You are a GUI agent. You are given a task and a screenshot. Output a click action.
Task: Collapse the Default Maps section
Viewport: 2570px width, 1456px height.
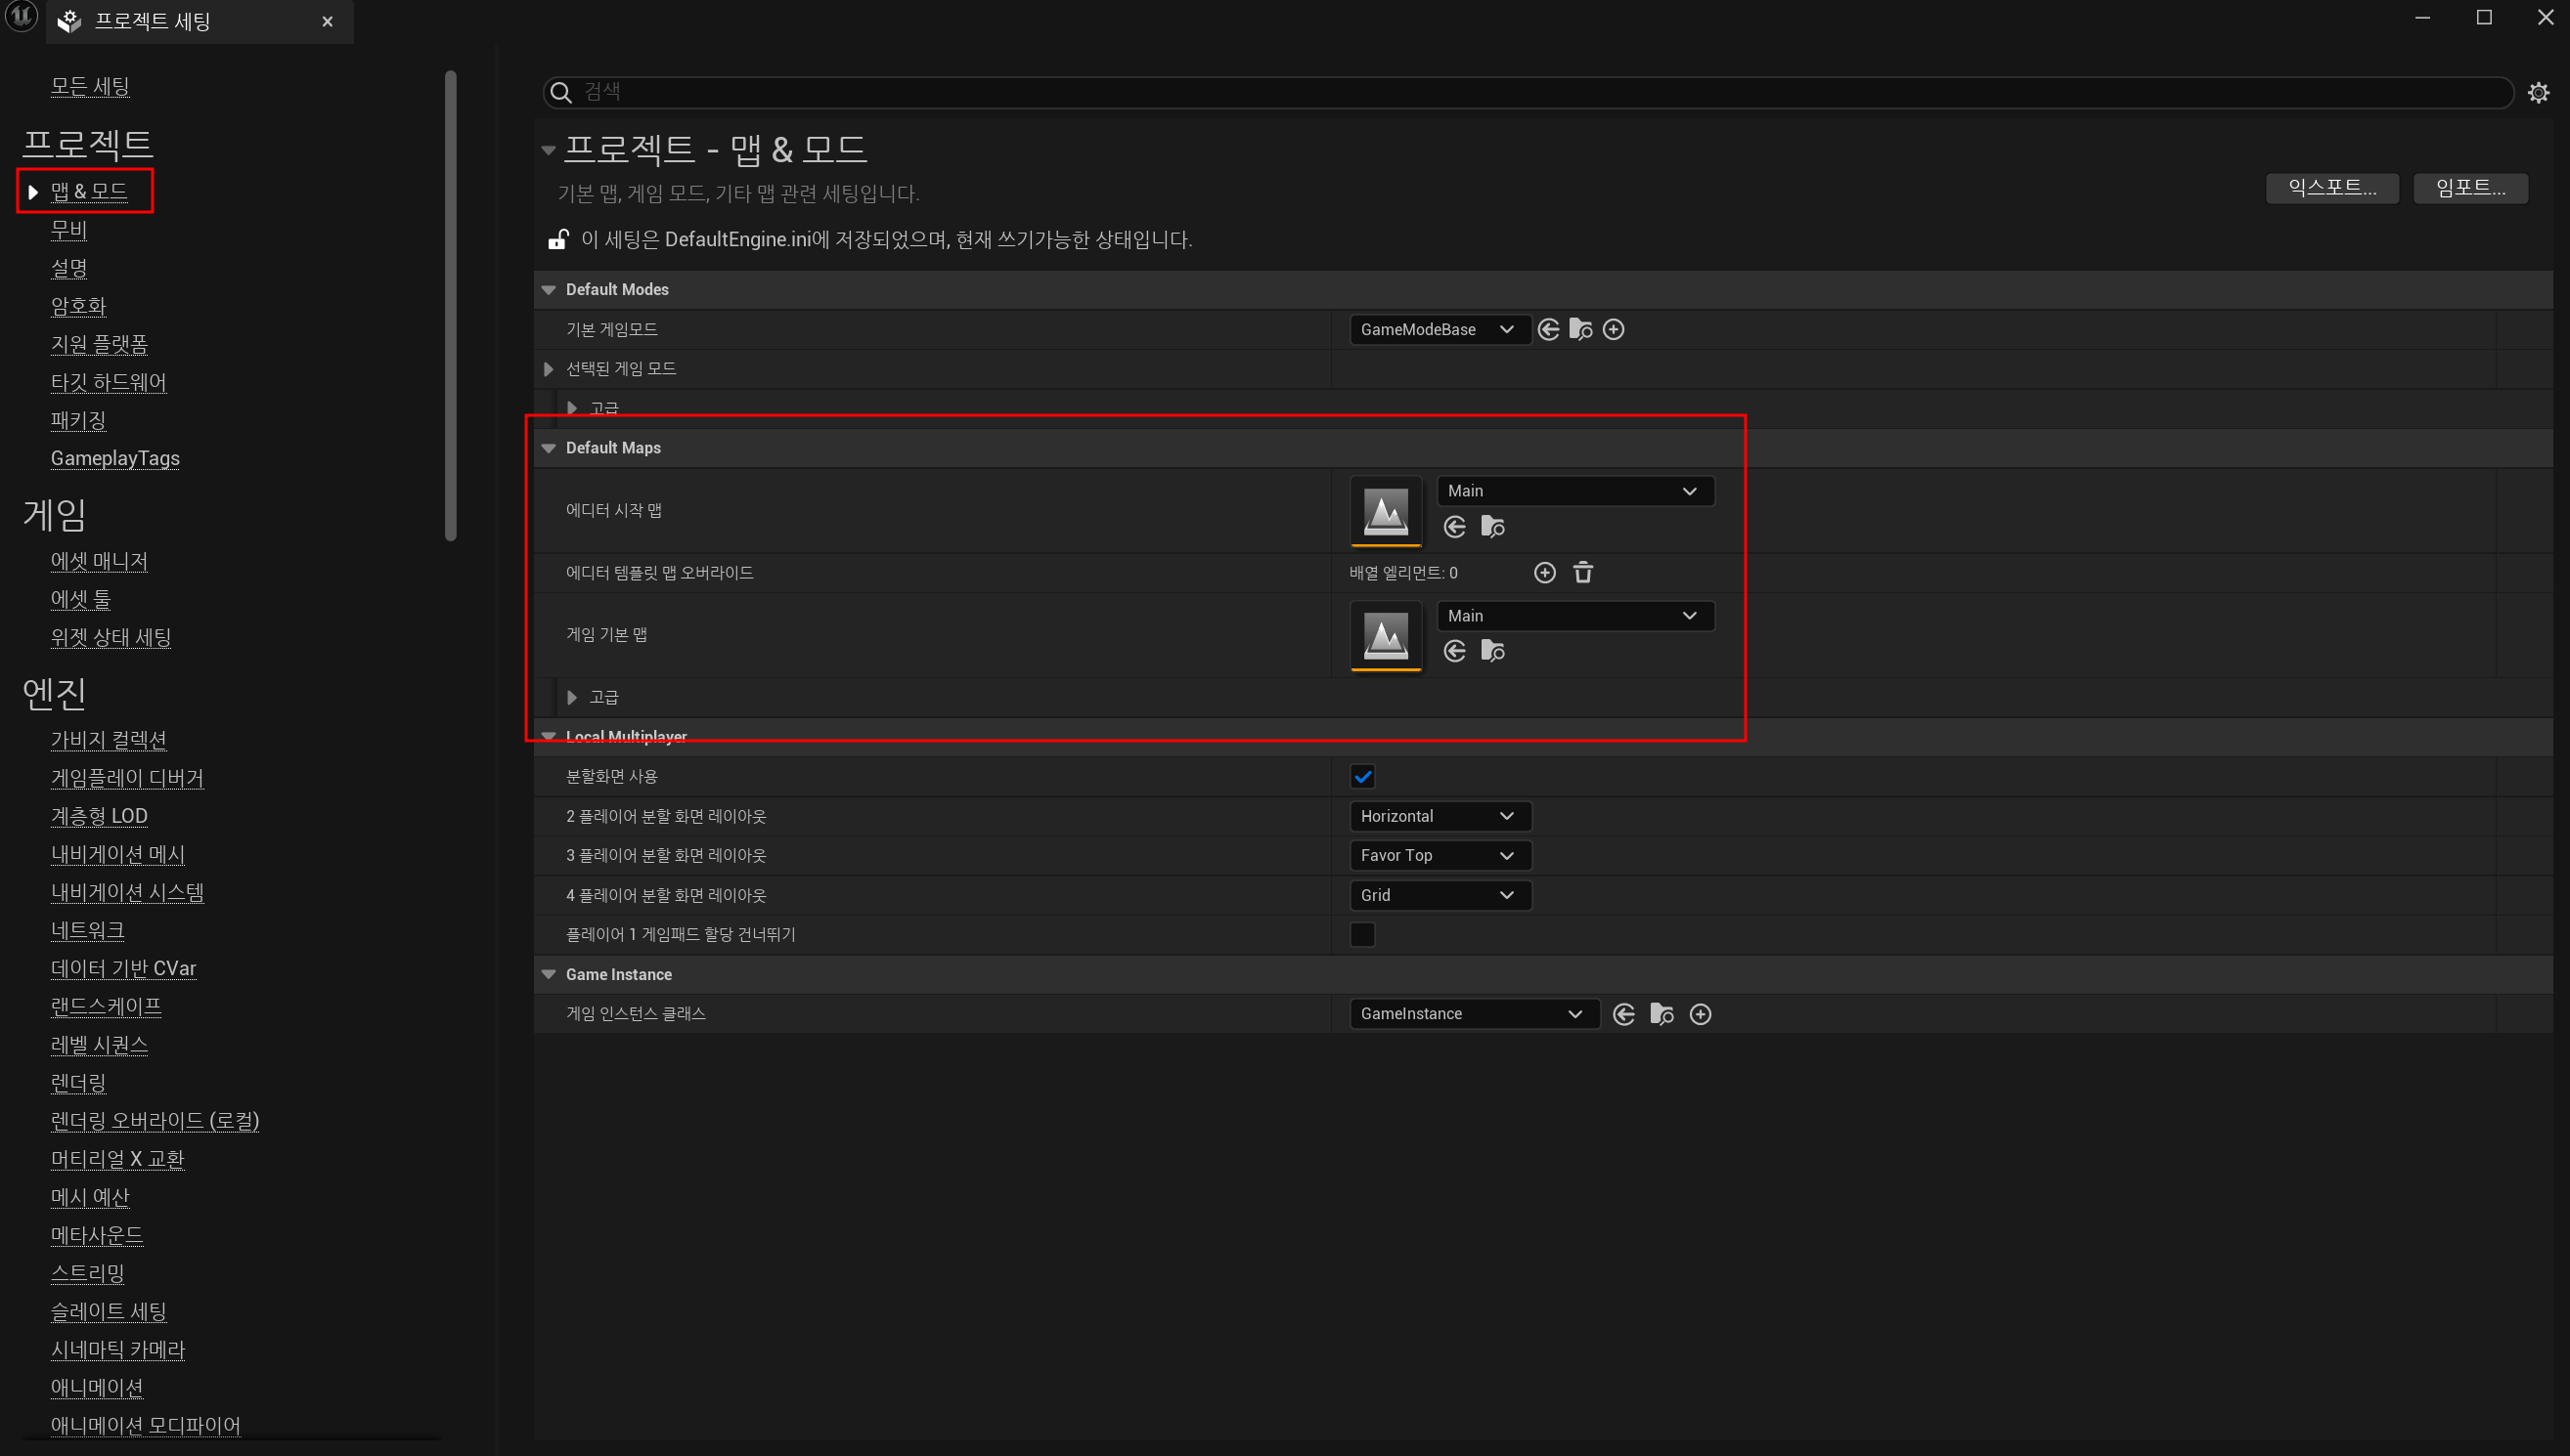click(x=549, y=448)
